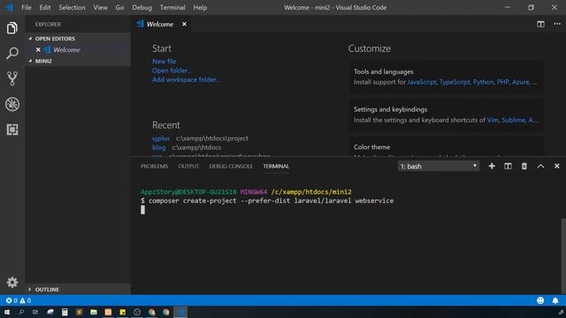
Task: Open the Explorer view in activity bar
Action: pyautogui.click(x=11, y=27)
